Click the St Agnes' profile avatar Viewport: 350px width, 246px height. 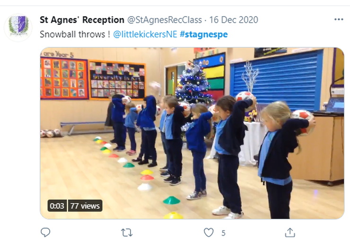(18, 27)
